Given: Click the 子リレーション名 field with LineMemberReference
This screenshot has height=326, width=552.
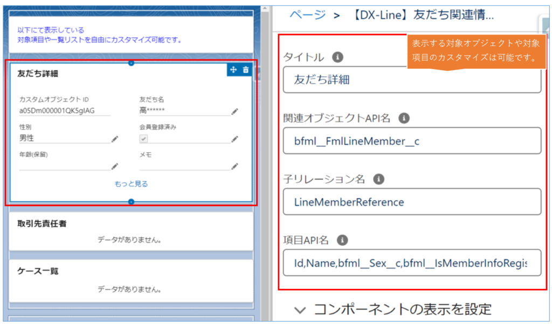Looking at the screenshot, I should click(412, 202).
